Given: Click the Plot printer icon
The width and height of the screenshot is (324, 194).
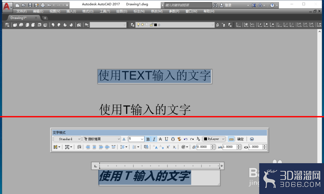Looking at the screenshot, I should [x=42, y=5].
